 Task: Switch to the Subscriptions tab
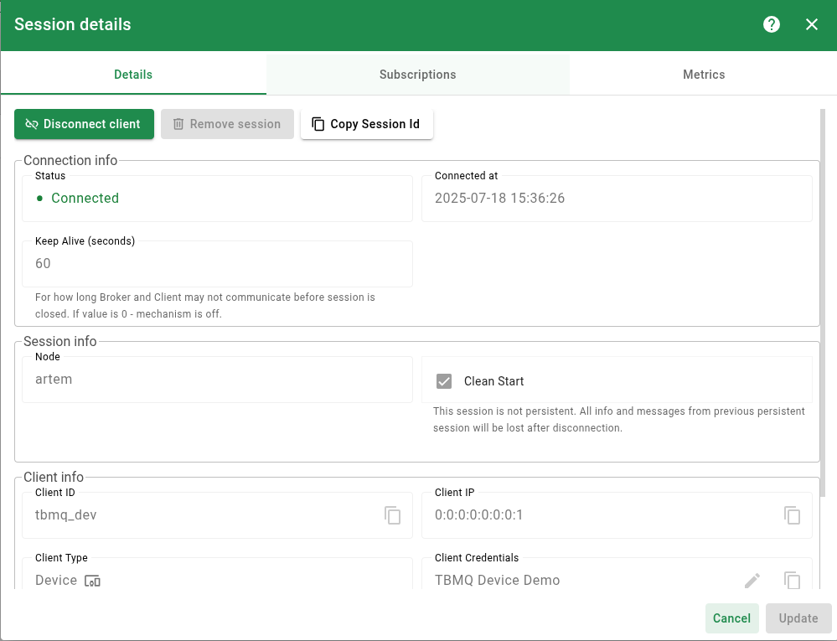coord(417,75)
